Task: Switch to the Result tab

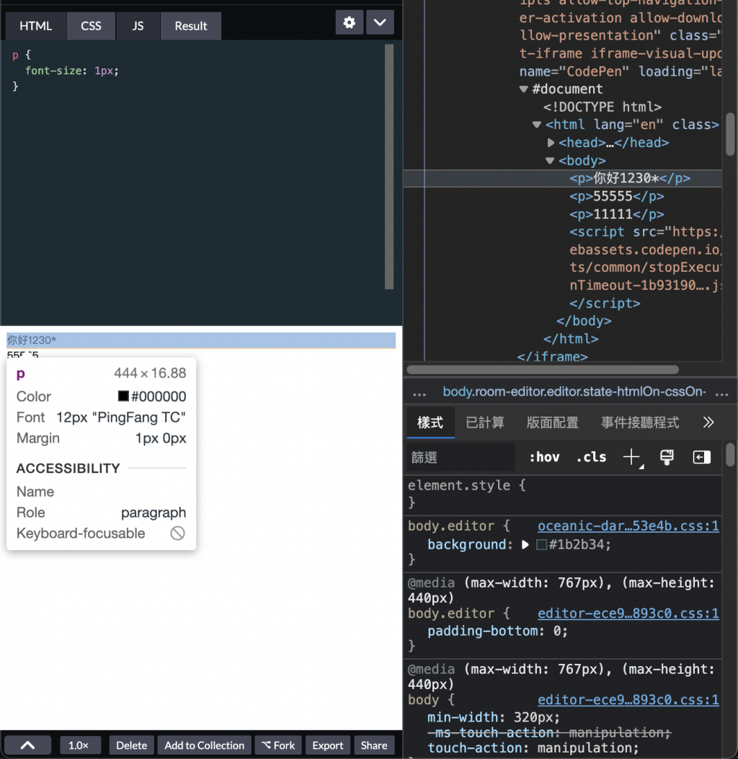Action: [191, 26]
